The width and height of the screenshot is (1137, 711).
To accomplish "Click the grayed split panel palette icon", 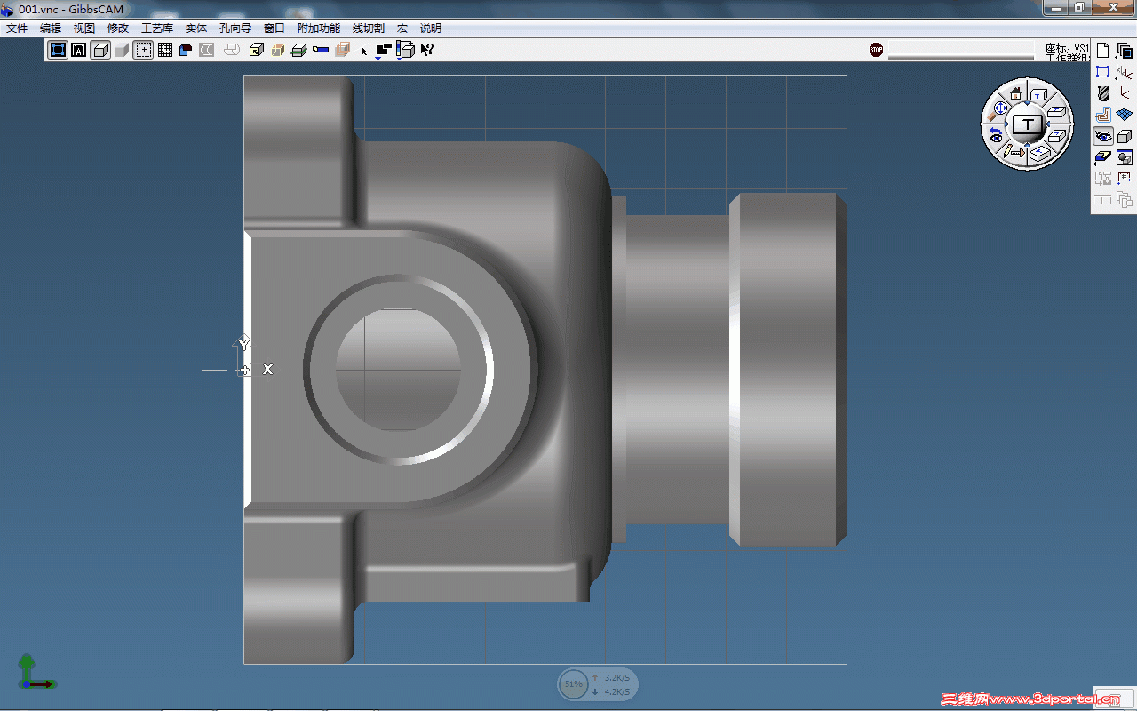I will point(1102,200).
